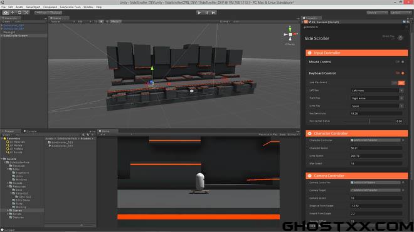Adjust the Horizontal Value slider
Screen dimensions: 414x232
click(x=369, y=121)
